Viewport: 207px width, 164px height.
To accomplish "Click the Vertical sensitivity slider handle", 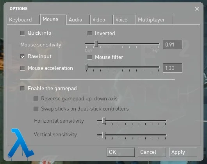I will tap(104, 135).
